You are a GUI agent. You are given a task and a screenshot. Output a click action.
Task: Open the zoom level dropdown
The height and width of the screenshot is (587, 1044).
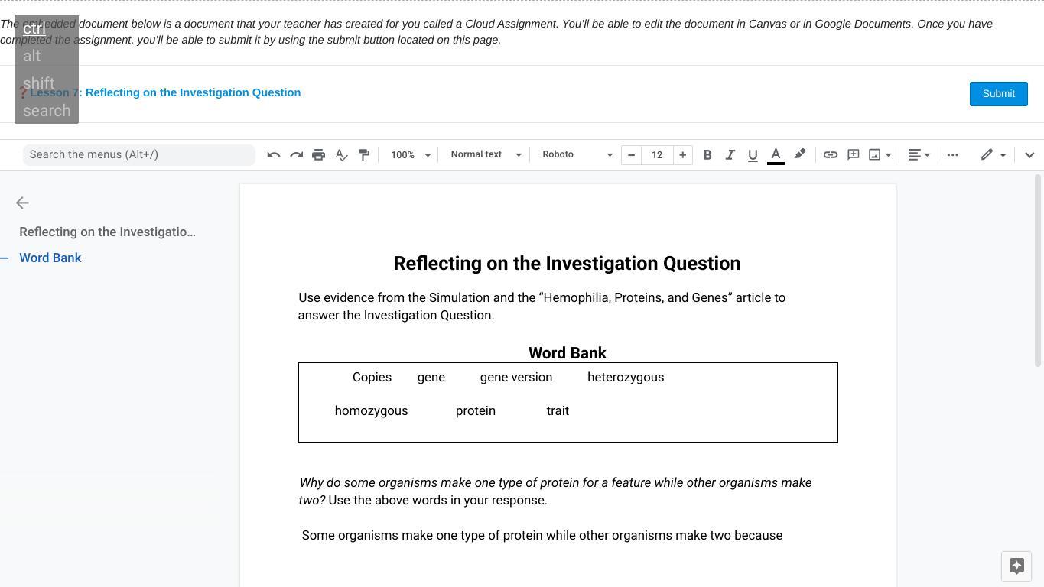pos(411,154)
